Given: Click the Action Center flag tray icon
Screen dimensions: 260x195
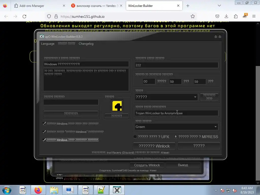Looking at the screenshot, I should point(222,190).
